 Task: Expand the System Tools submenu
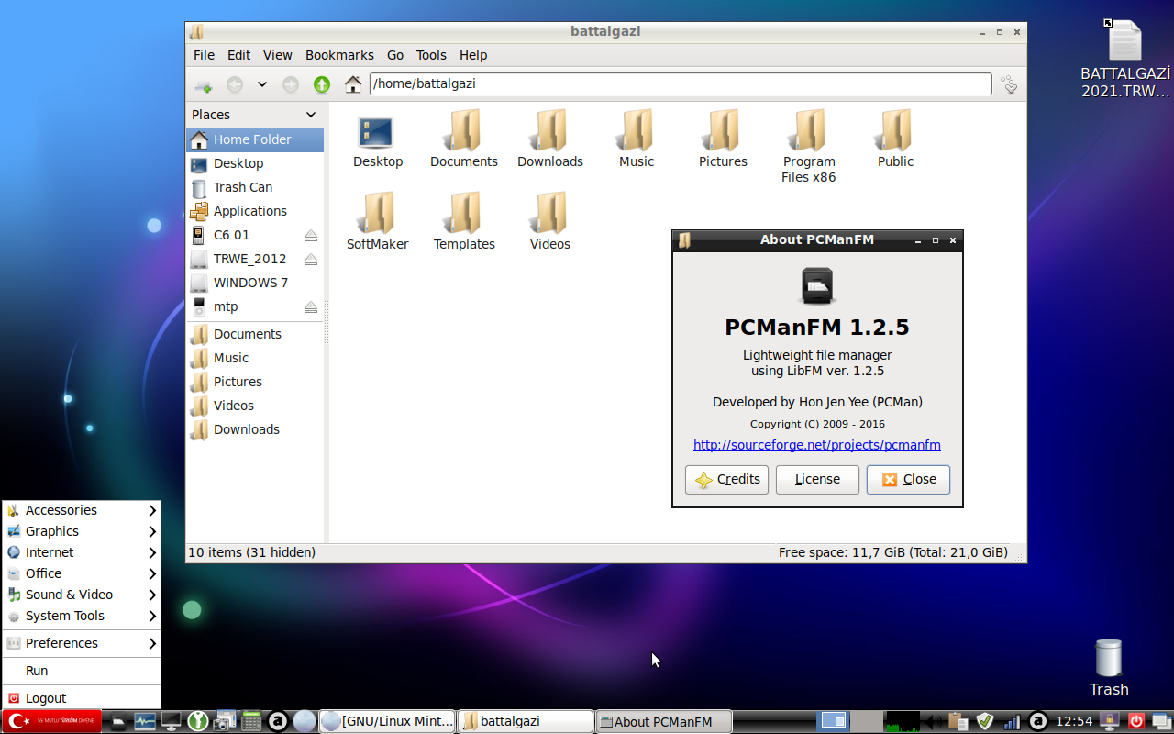pos(82,616)
